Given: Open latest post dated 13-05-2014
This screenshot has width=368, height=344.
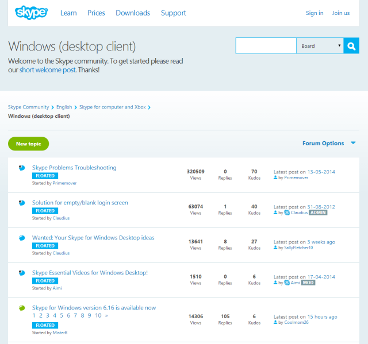Looking at the screenshot, I should 321,172.
